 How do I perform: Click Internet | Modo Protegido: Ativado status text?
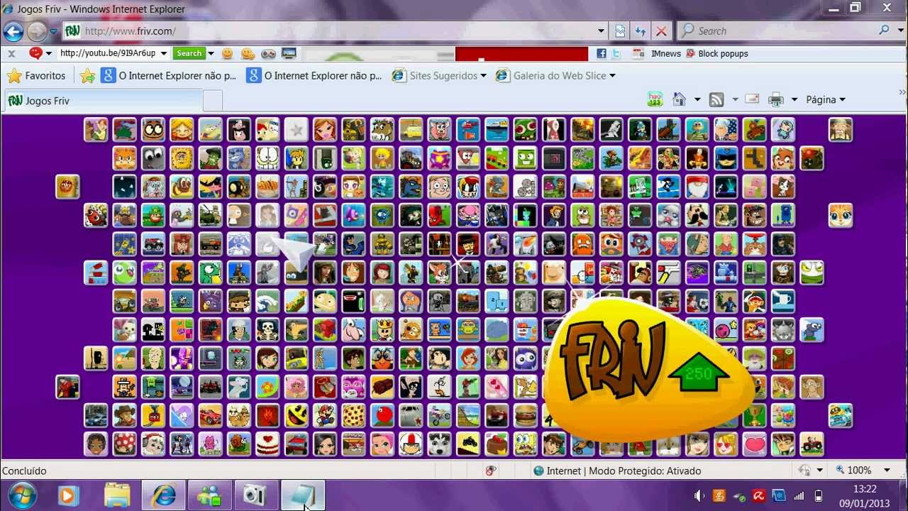(x=624, y=471)
